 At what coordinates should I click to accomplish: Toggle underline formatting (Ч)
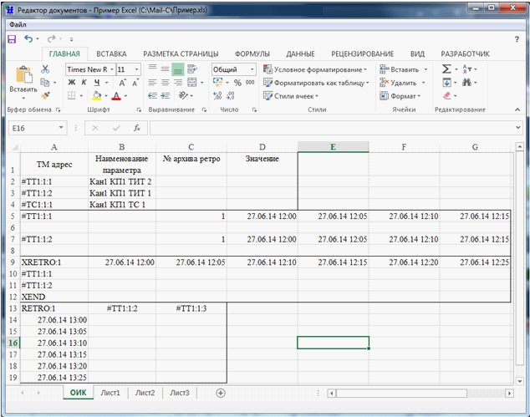[x=97, y=83]
